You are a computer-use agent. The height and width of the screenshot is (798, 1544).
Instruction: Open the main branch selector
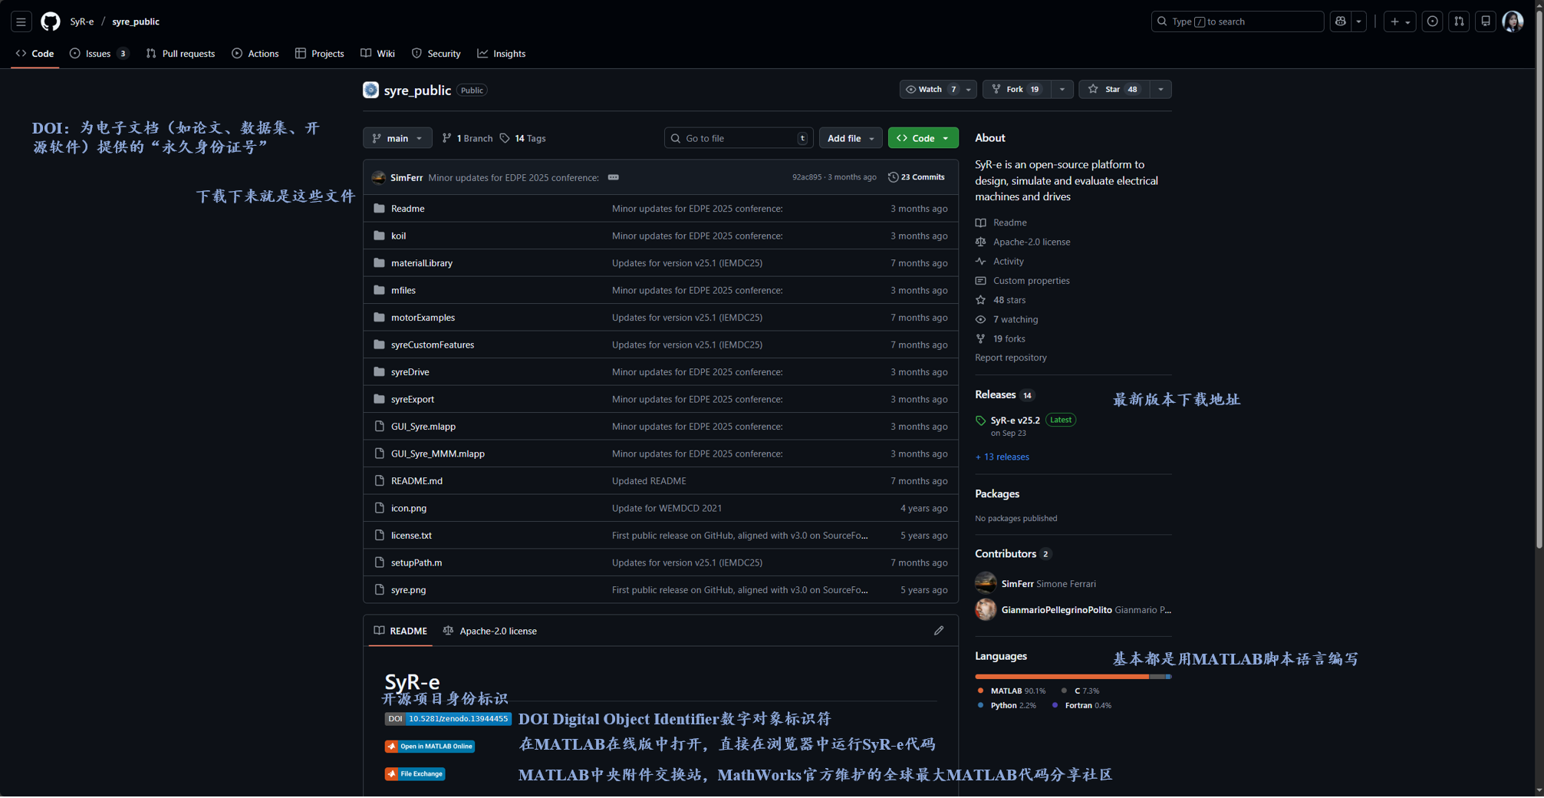[397, 138]
